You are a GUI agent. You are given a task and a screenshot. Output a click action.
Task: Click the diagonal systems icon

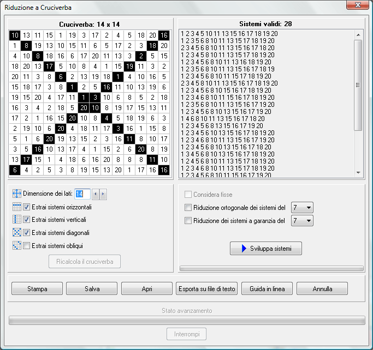[x=16, y=233]
